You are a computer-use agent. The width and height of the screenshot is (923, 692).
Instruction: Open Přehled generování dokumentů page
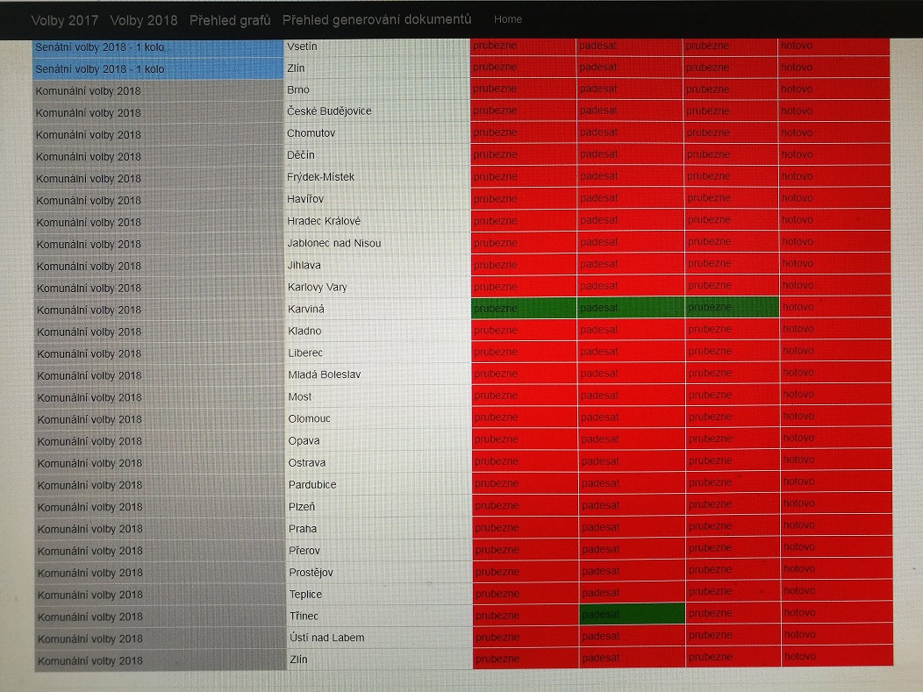click(x=376, y=19)
